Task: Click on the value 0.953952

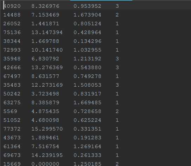Action: [x=87, y=6]
